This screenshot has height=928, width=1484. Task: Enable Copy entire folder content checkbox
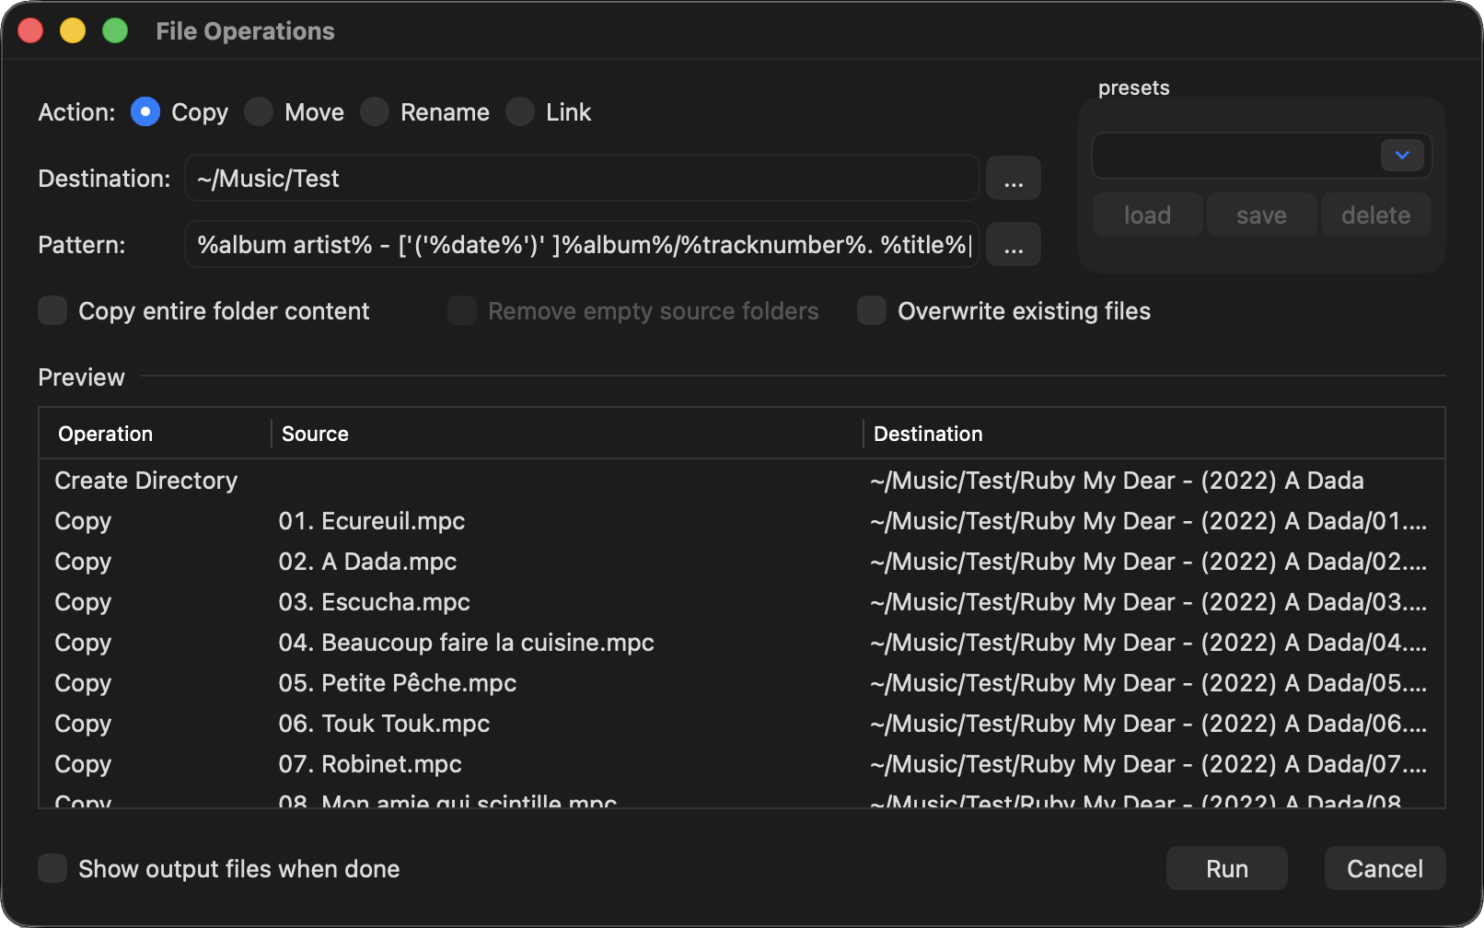pos(53,311)
